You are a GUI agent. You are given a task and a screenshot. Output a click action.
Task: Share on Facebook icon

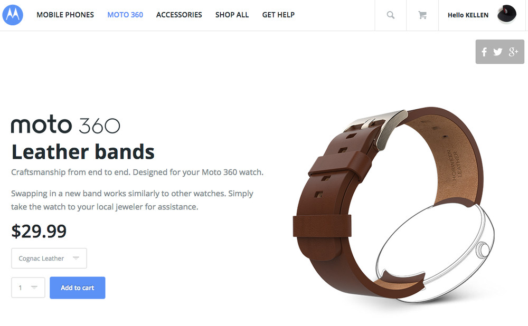click(484, 52)
